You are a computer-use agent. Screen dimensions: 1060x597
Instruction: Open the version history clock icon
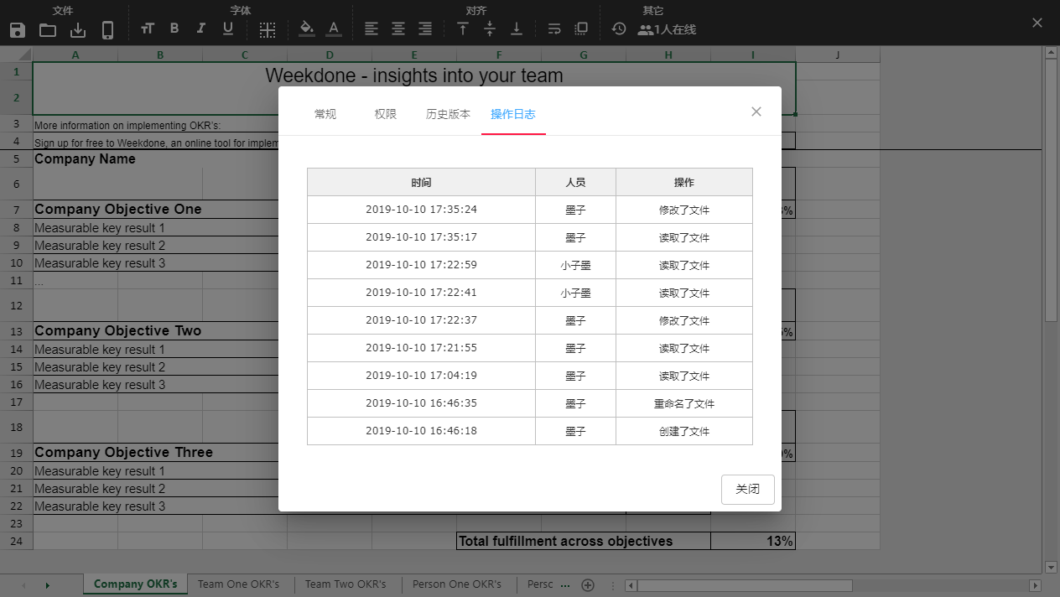pos(619,29)
